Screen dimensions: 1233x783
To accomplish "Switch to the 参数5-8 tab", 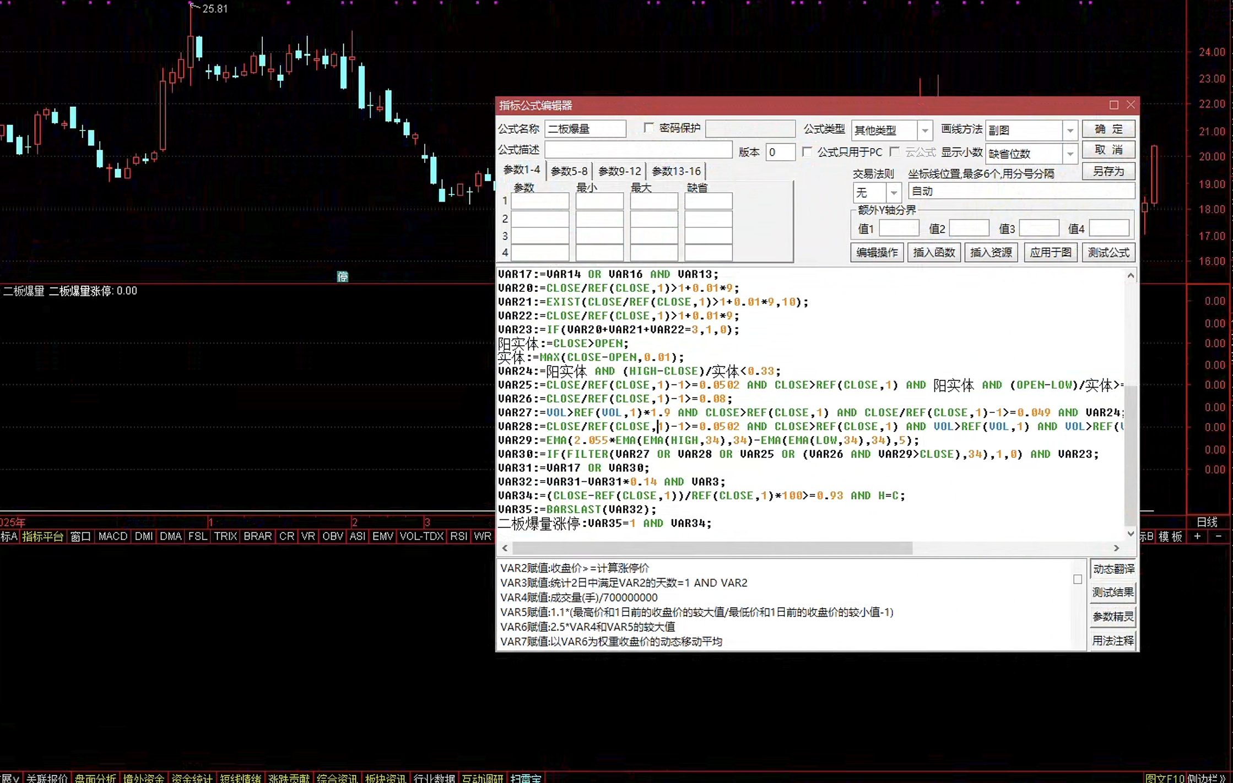I will tap(569, 171).
